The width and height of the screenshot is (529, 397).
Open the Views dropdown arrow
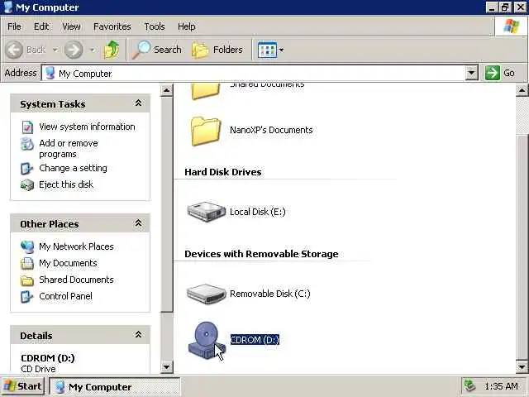point(281,50)
